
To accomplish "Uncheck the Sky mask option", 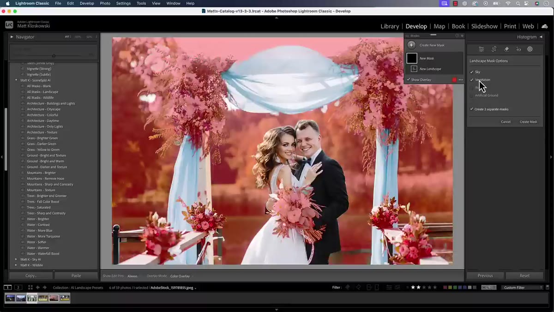I will 472,72.
